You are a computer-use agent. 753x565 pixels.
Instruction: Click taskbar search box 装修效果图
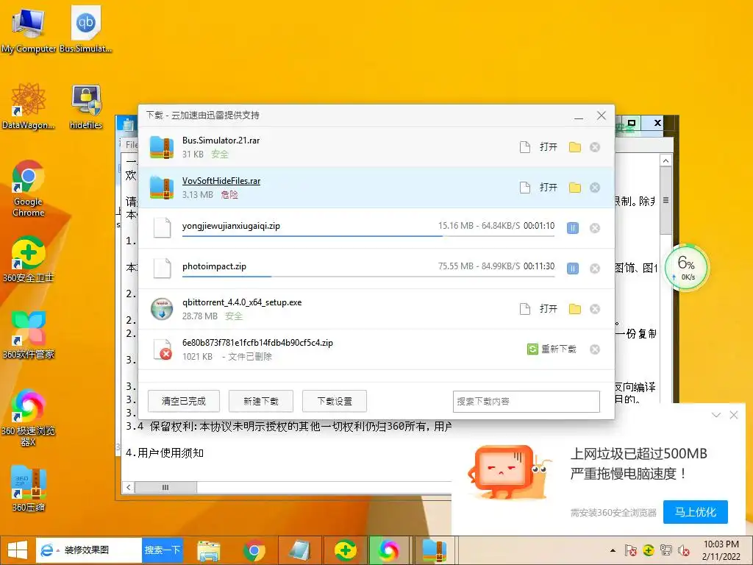pos(89,550)
